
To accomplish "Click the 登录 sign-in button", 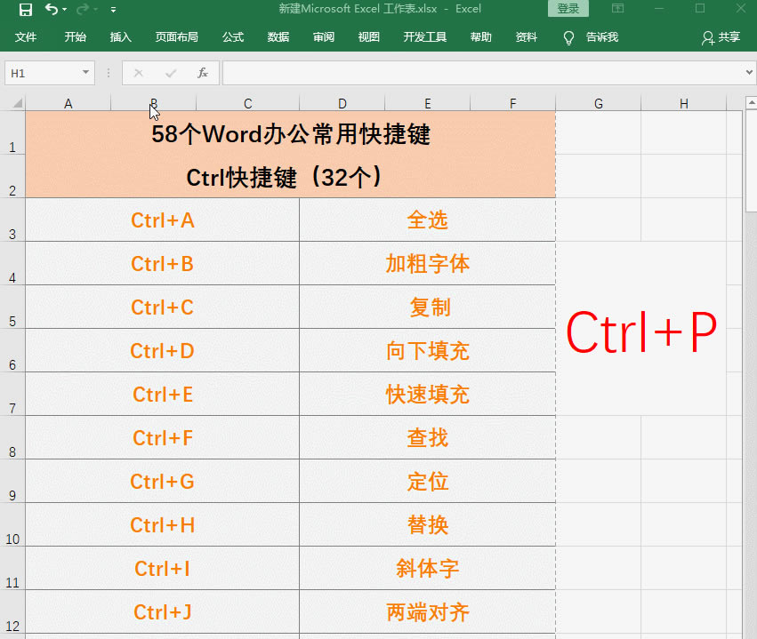I will 568,8.
